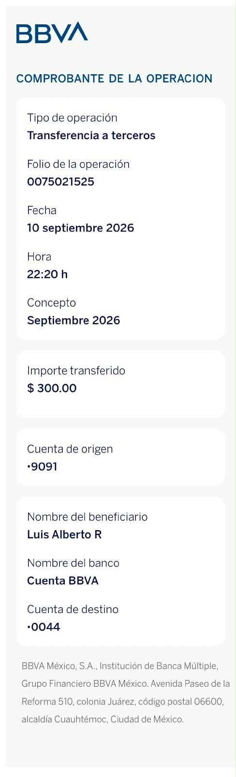Click the Hora value 22:20 h

pyautogui.click(x=47, y=274)
